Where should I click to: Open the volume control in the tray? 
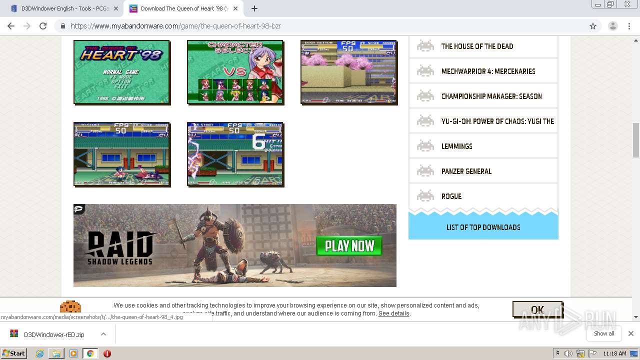click(x=568, y=353)
